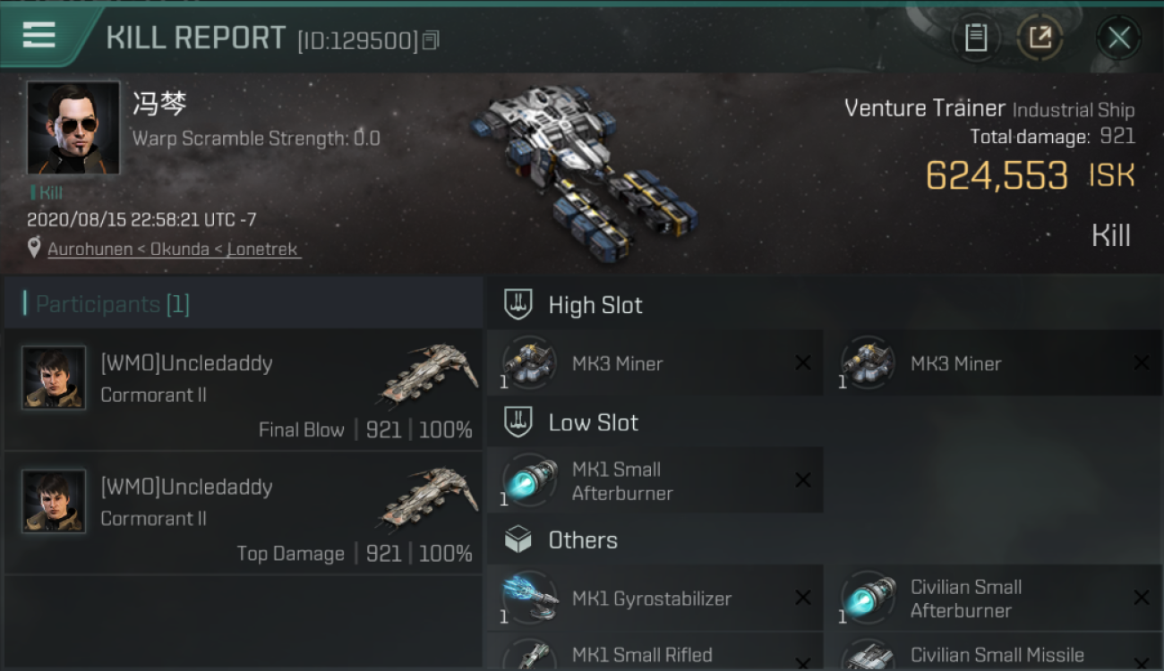Image resolution: width=1164 pixels, height=671 pixels.
Task: Copy the kill report ID icon
Action: (x=432, y=40)
